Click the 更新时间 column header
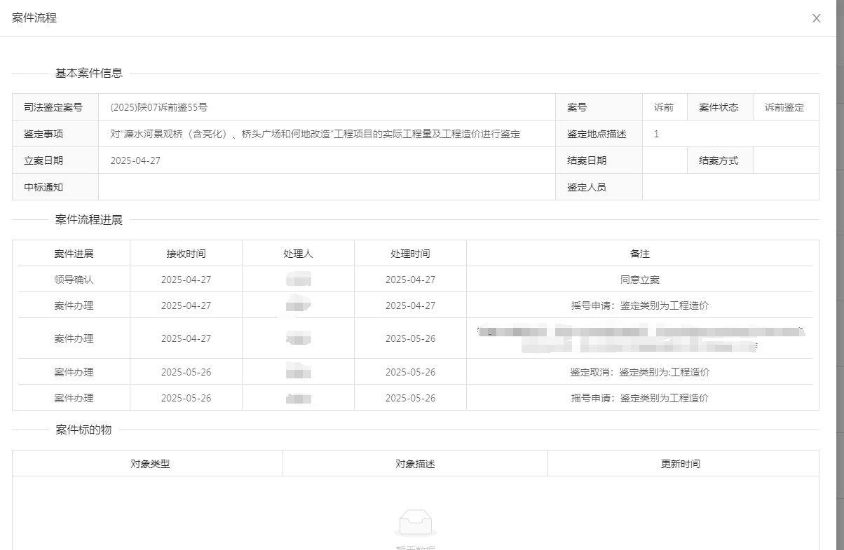This screenshot has width=844, height=550. (x=680, y=464)
